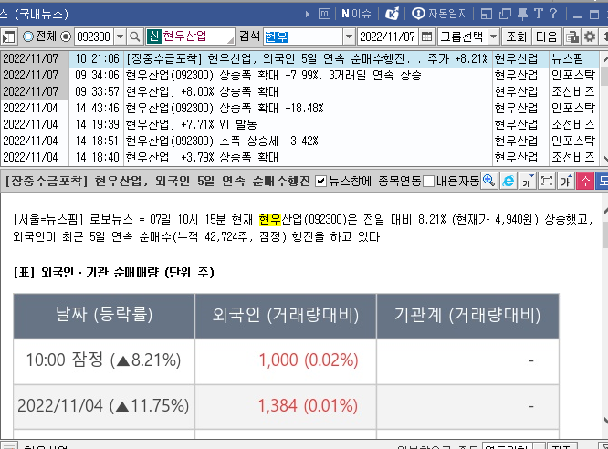Increase the article font size (가 up arrow)
608x449 pixels.
[566, 181]
